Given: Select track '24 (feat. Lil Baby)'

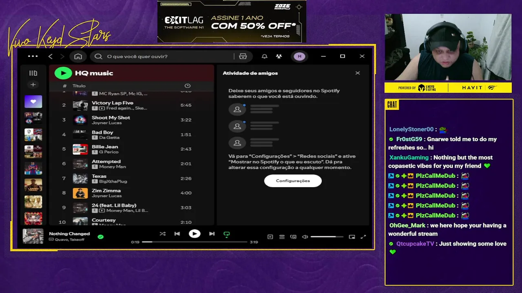Looking at the screenshot, I should coord(131,208).
